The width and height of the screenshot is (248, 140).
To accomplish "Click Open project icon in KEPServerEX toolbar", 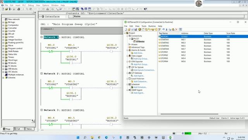I will (x=129, y=30).
